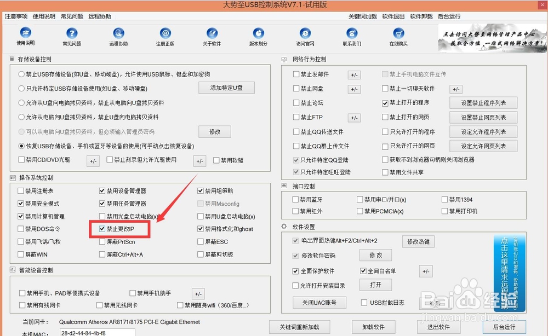The width and height of the screenshot is (548, 336).
Task: Click the 本机MAC address field
Action: [x=98, y=333]
